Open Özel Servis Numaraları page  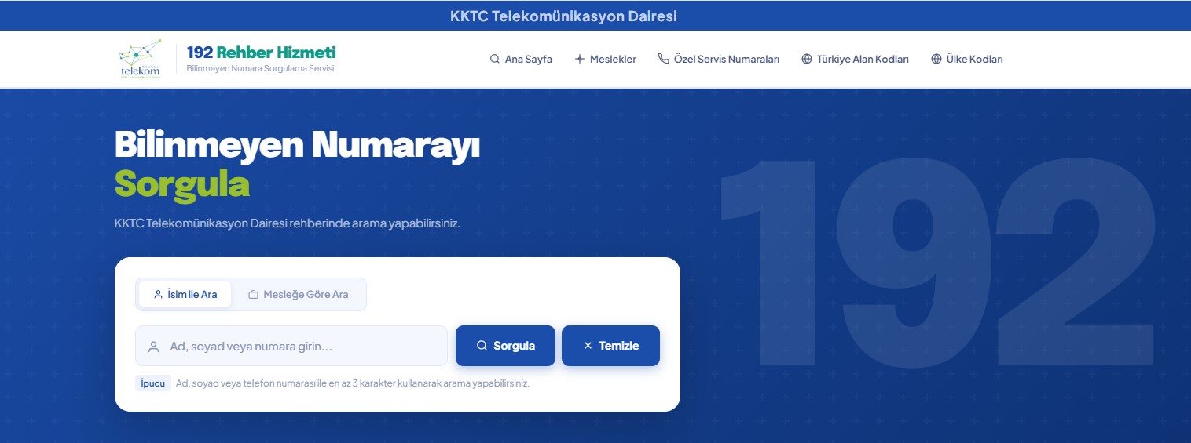(719, 59)
